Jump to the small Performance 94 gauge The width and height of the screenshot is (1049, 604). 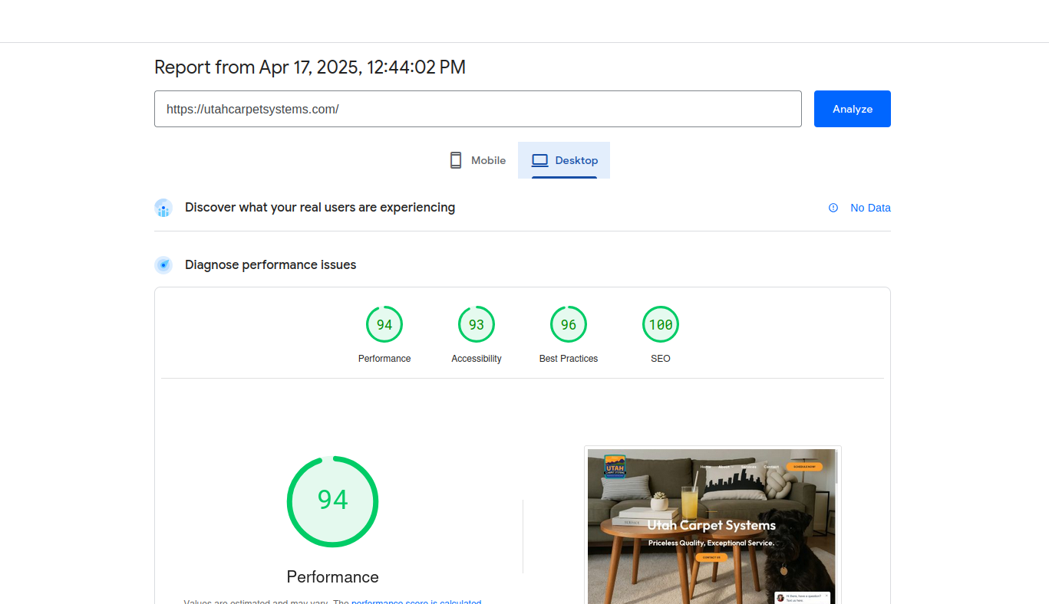(384, 325)
